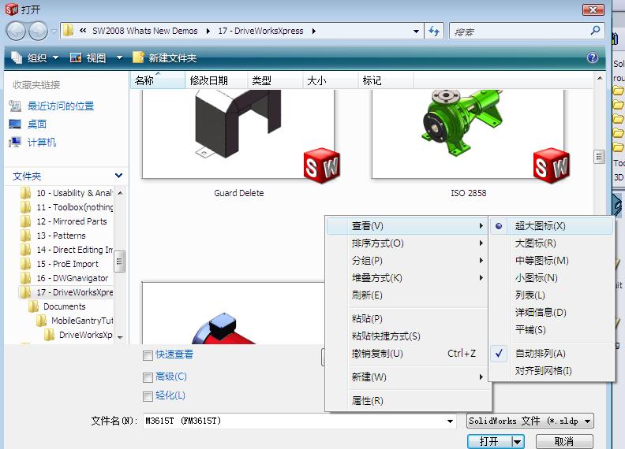Choose 详细信息(D) view option

click(x=552, y=313)
